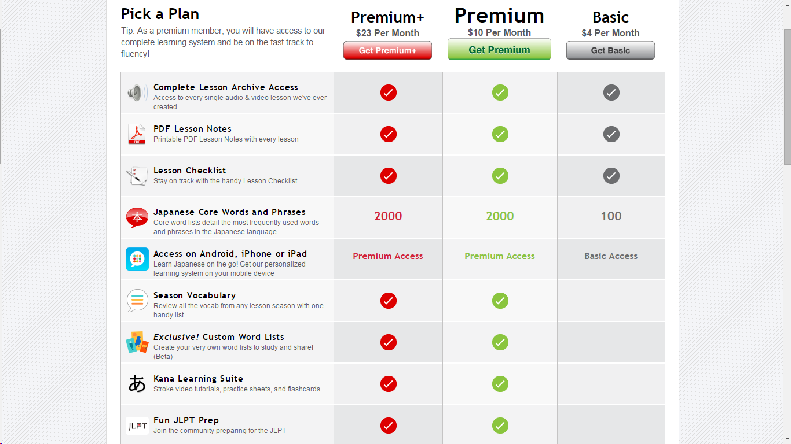Click Basic gray checkmark for Complete Lesson Archive
Viewport: 791px width, 444px height.
pos(611,92)
